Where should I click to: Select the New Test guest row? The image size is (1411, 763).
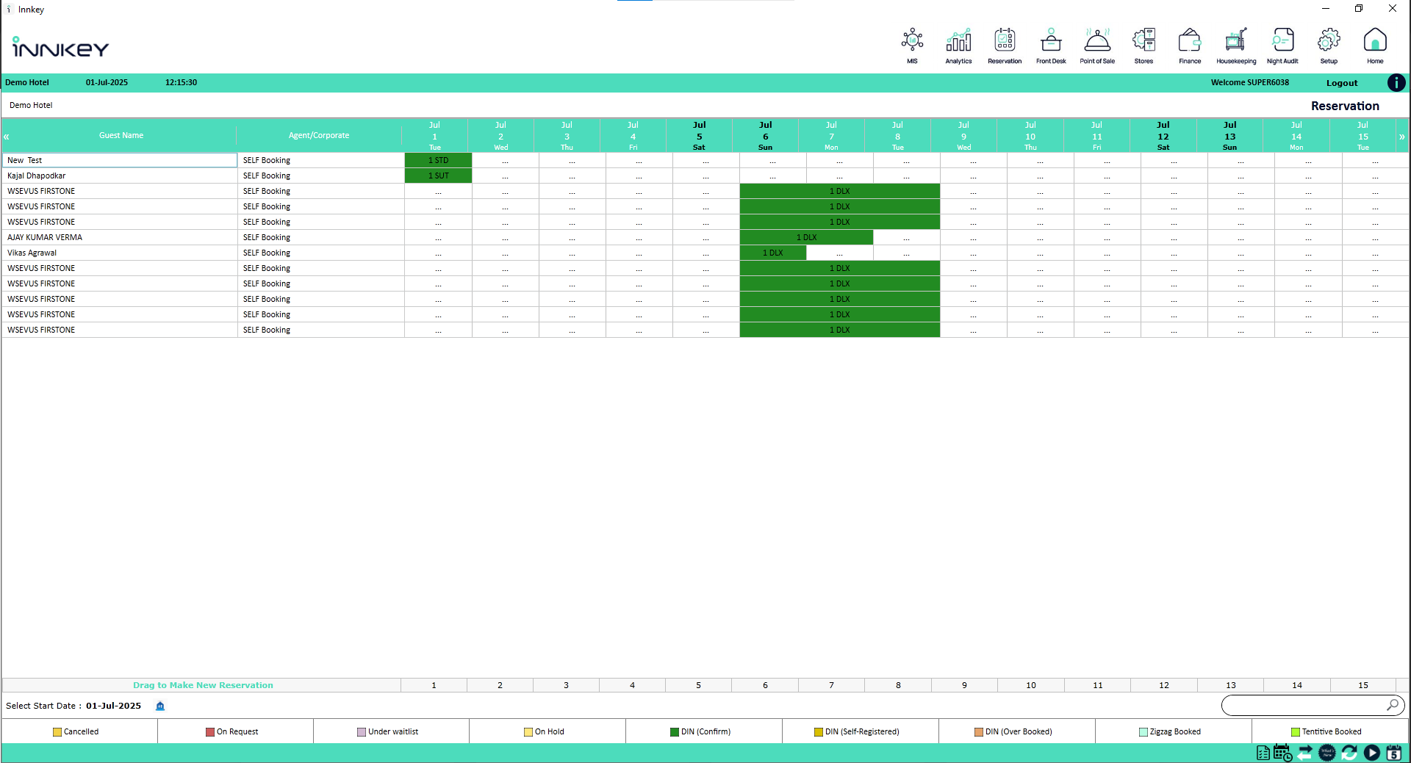(120, 160)
